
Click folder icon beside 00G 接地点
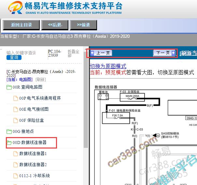[9, 132]
